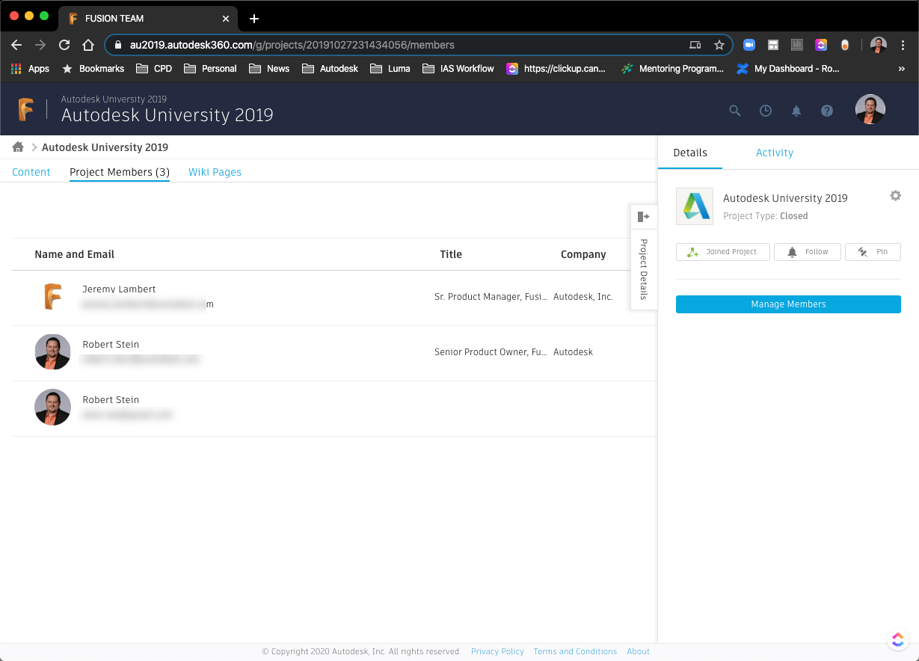
Task: Click the browser address bar
Action: coord(404,45)
